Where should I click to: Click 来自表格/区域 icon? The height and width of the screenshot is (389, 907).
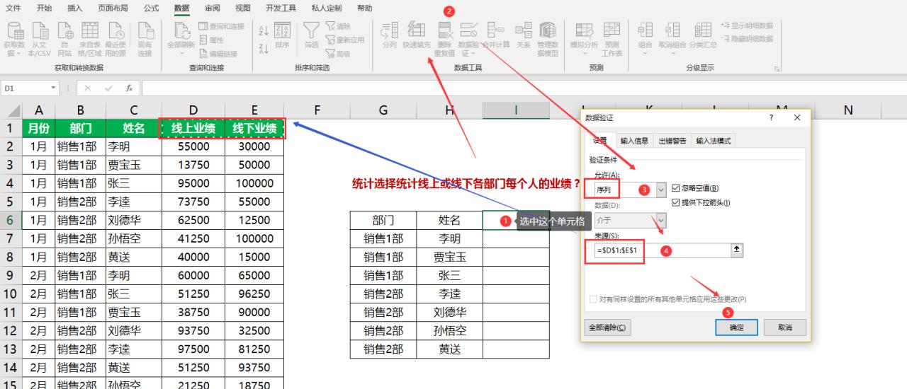click(x=90, y=39)
